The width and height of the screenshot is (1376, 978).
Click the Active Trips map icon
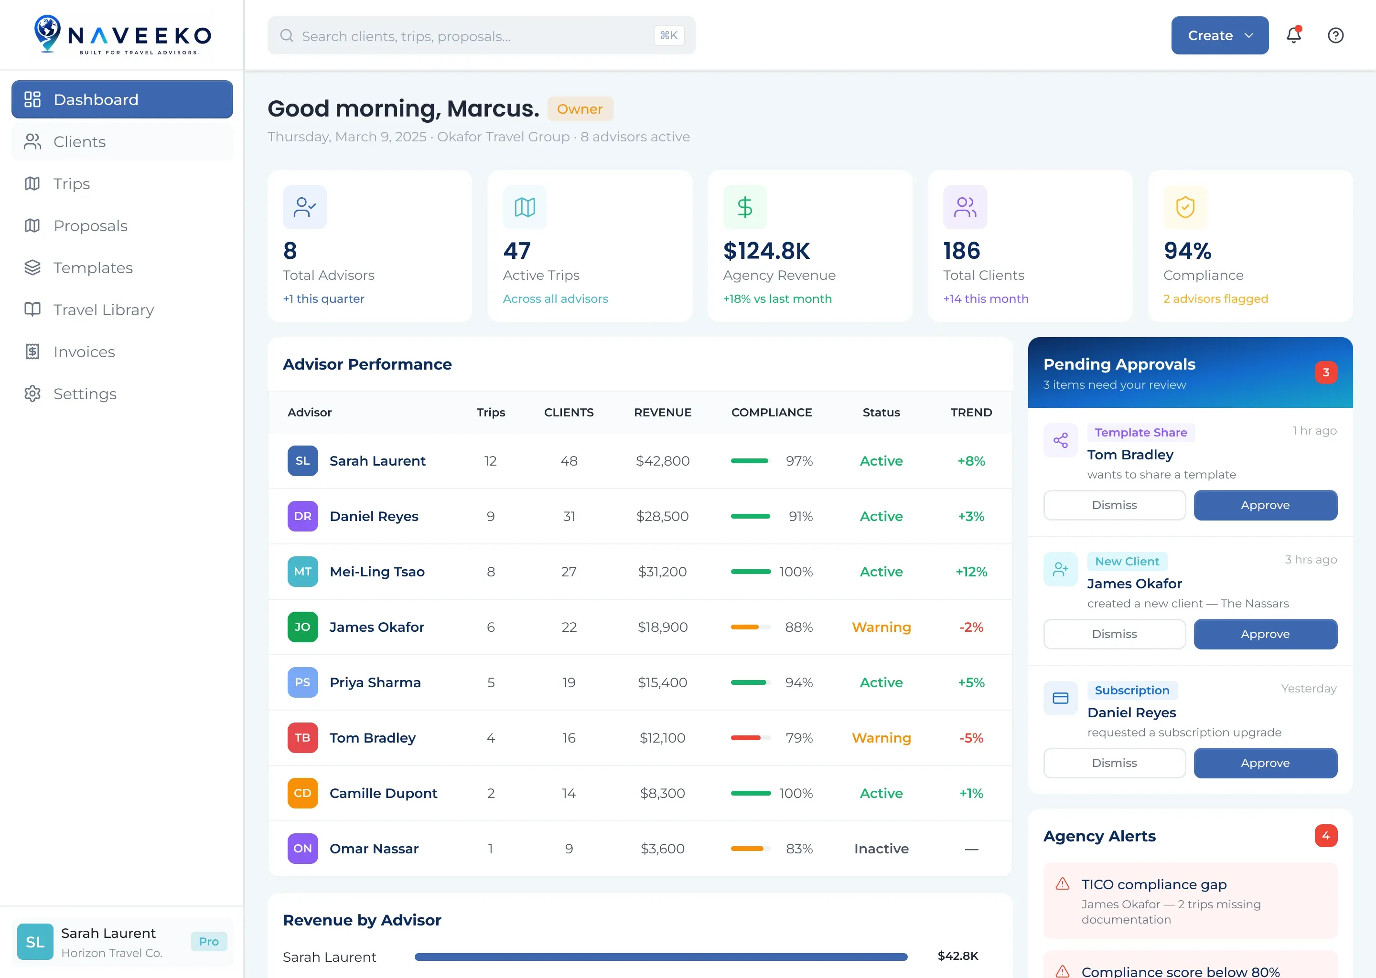pos(525,207)
